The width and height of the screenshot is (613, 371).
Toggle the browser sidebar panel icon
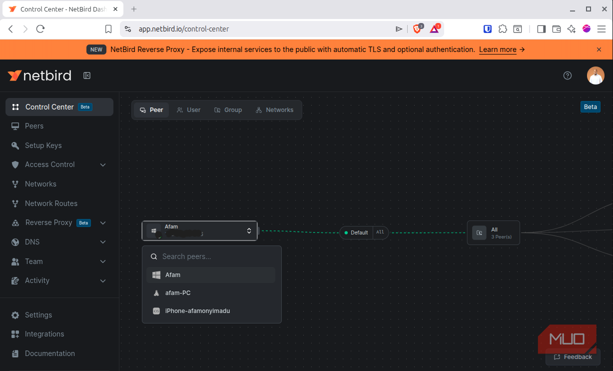tap(541, 29)
